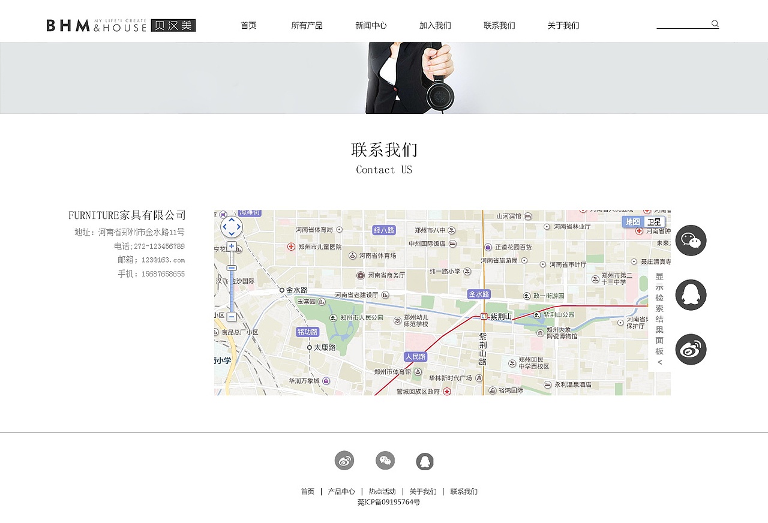
Task: Click the 联系我们 page title
Action: click(x=384, y=150)
